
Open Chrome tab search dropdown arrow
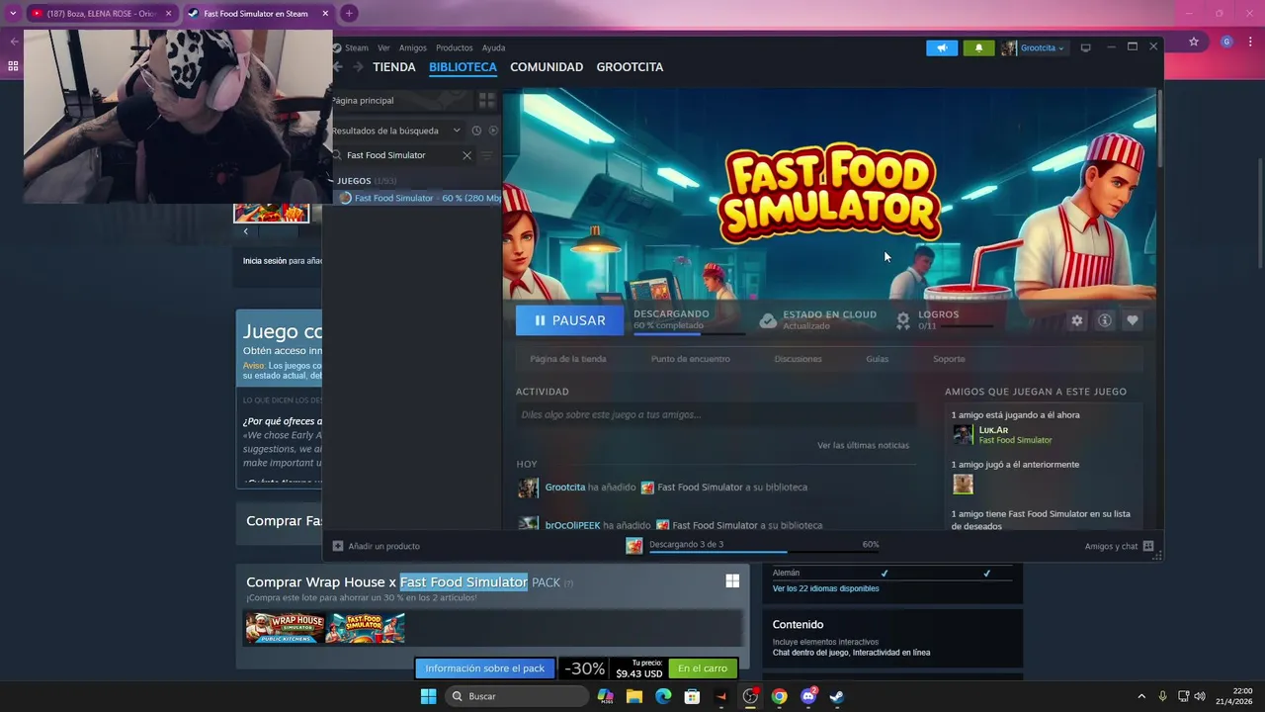pyautogui.click(x=12, y=13)
